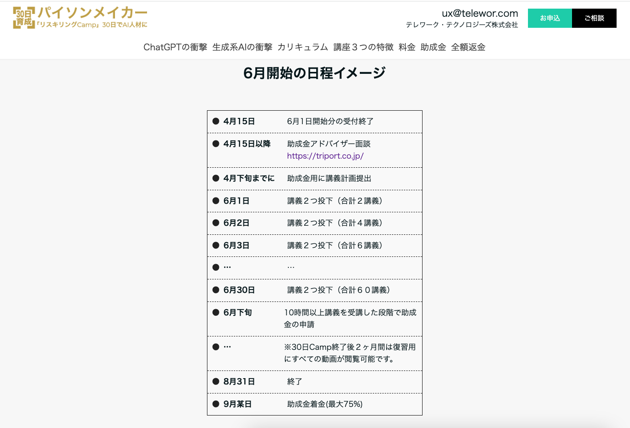The height and width of the screenshot is (428, 630).
Task: Click 助成金着金(最大75%) text
Action: (325, 404)
